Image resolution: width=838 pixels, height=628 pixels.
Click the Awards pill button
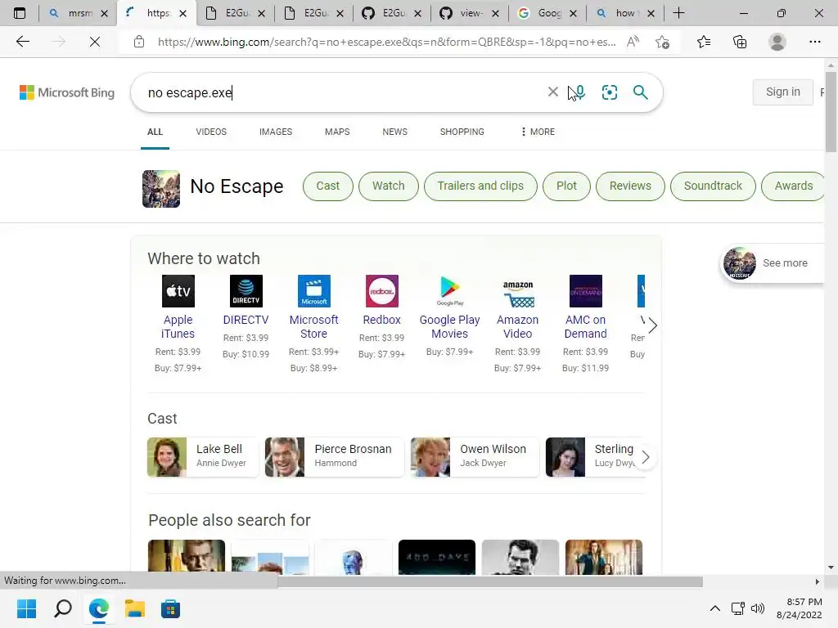(793, 186)
